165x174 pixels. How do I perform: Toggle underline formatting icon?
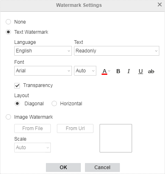point(141,71)
